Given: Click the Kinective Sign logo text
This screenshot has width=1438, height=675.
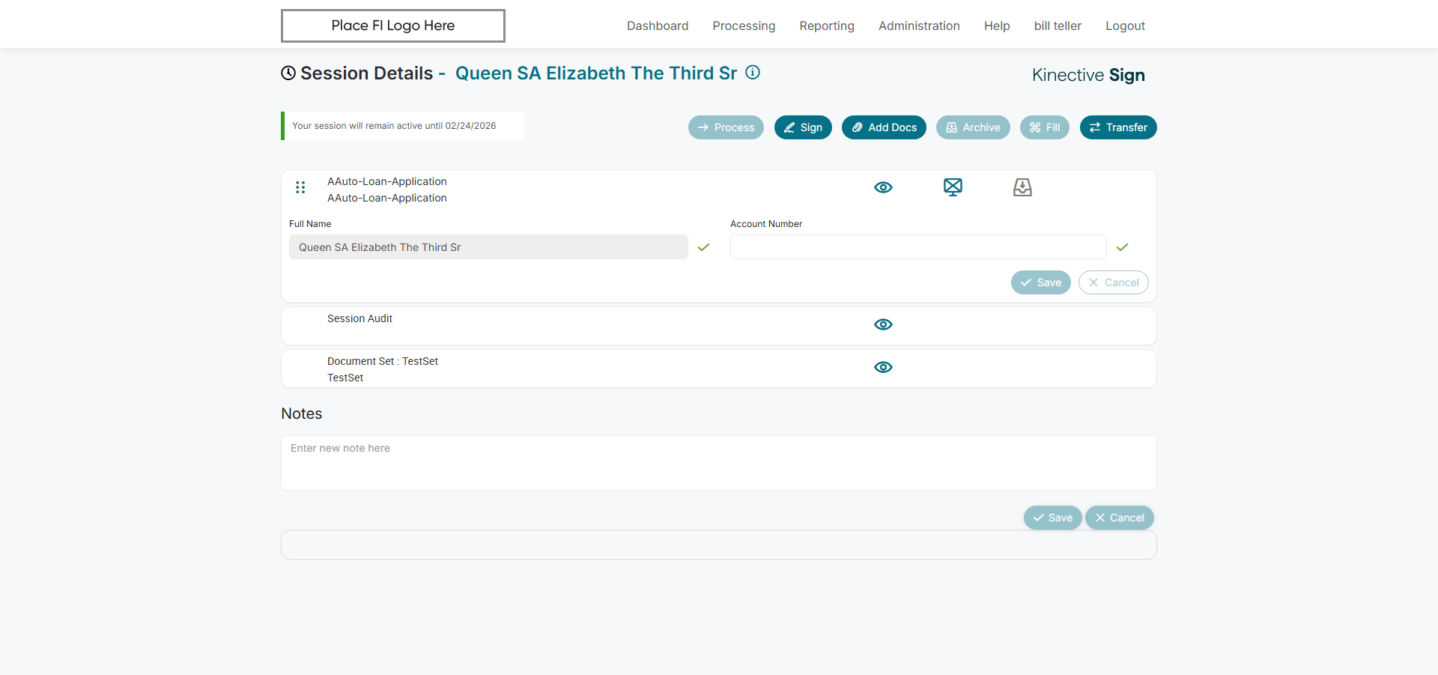Looking at the screenshot, I should [x=1088, y=75].
